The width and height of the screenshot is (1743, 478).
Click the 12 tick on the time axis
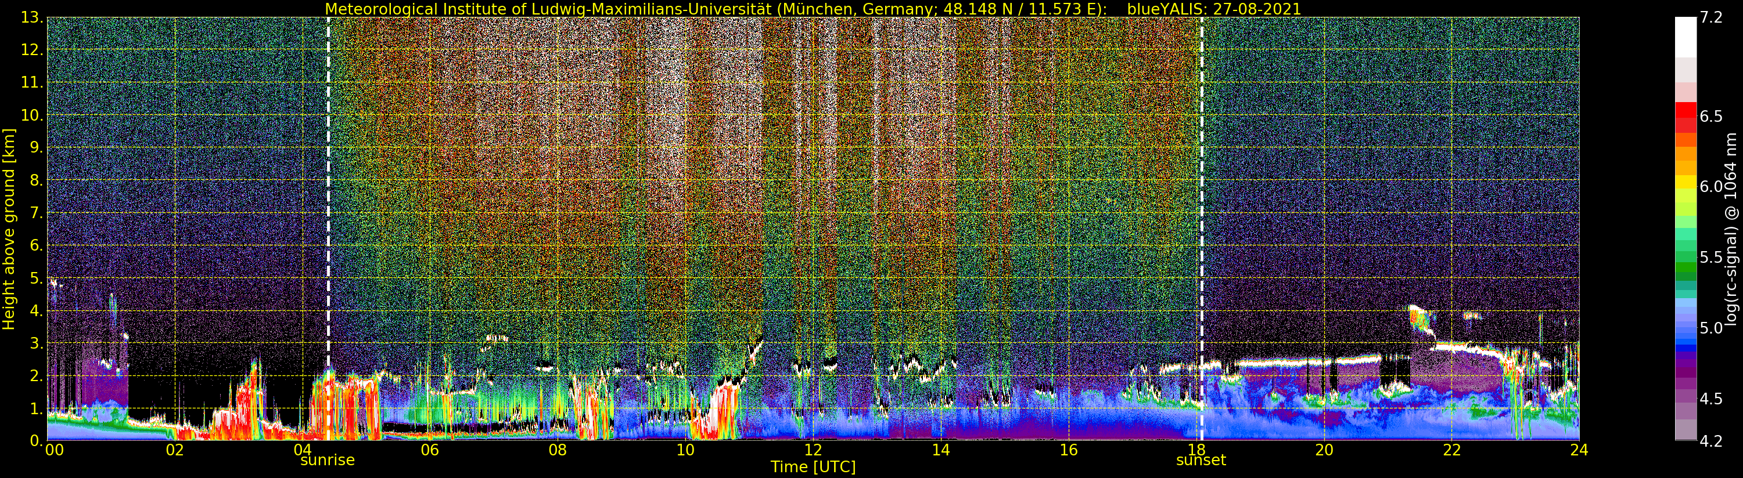tap(813, 450)
